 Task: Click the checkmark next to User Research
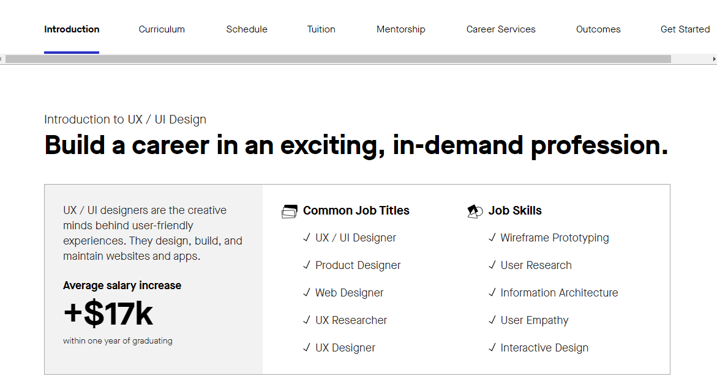(x=492, y=265)
